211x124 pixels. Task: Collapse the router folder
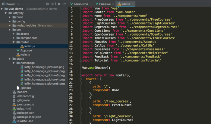click(14, 42)
